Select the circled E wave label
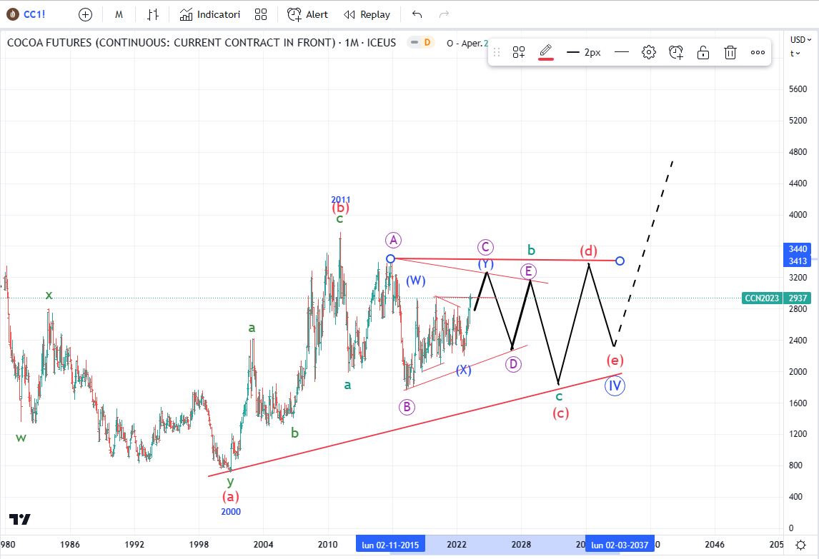Image resolution: width=819 pixels, height=559 pixels. (x=528, y=271)
